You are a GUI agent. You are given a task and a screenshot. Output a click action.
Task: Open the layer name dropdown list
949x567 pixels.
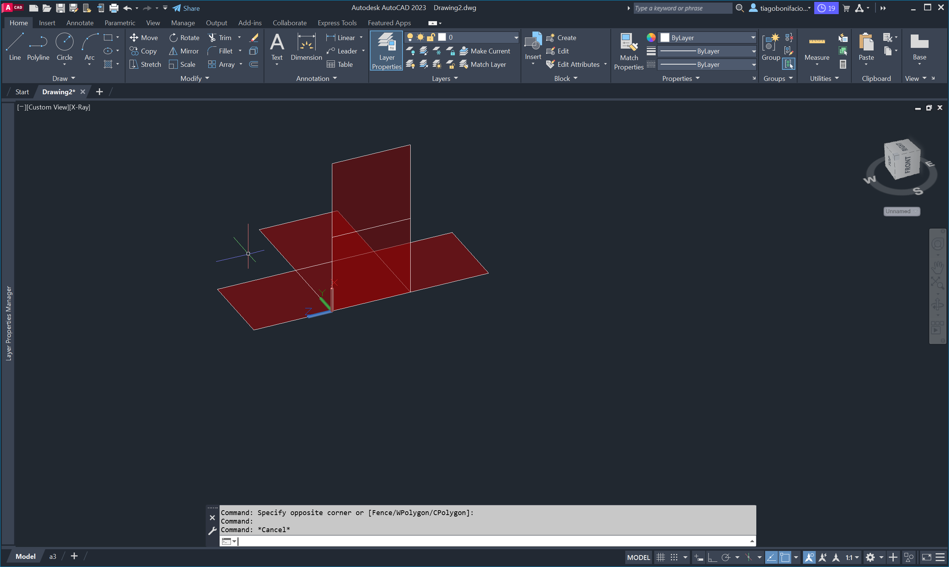(x=516, y=37)
